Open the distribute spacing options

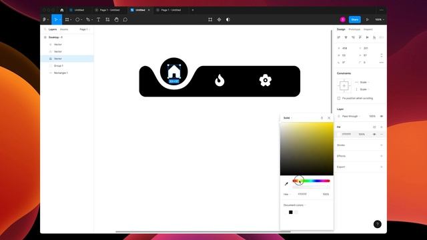pos(381,37)
